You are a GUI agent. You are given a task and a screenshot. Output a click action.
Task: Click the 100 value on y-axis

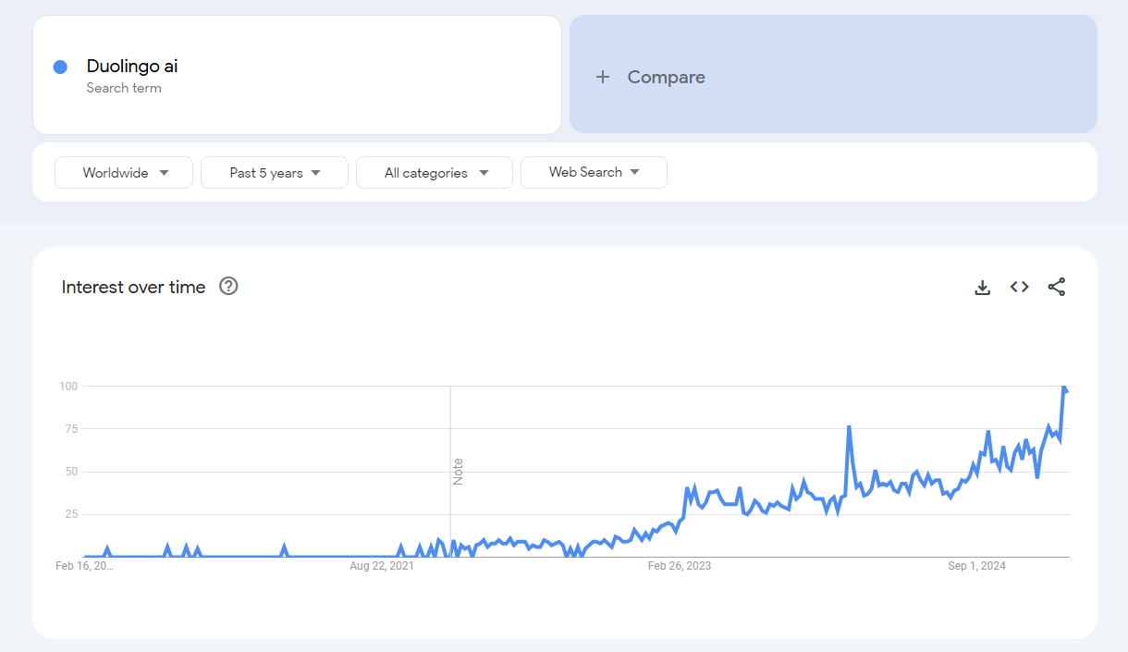tap(68, 386)
